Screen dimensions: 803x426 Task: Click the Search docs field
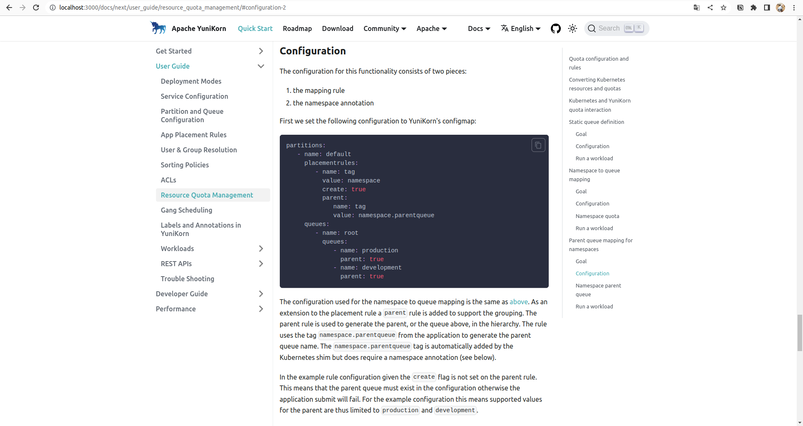(x=616, y=28)
